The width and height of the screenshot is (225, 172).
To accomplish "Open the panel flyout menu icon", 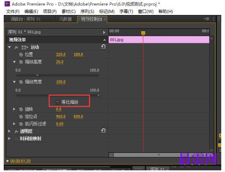I will [207, 19].
